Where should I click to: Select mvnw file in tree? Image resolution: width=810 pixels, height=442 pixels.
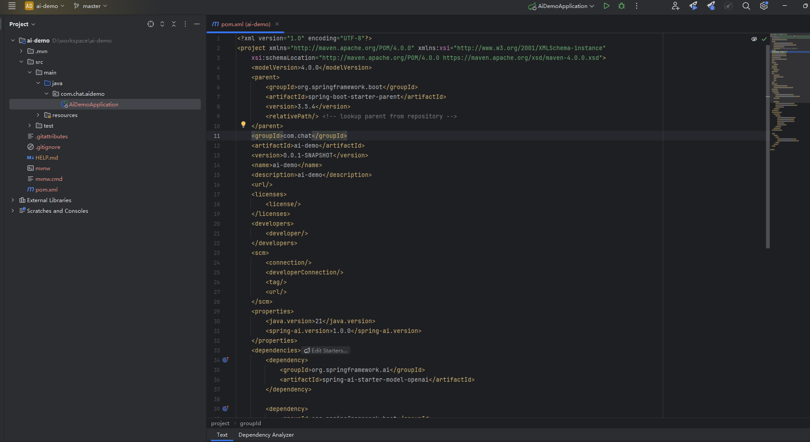click(43, 168)
